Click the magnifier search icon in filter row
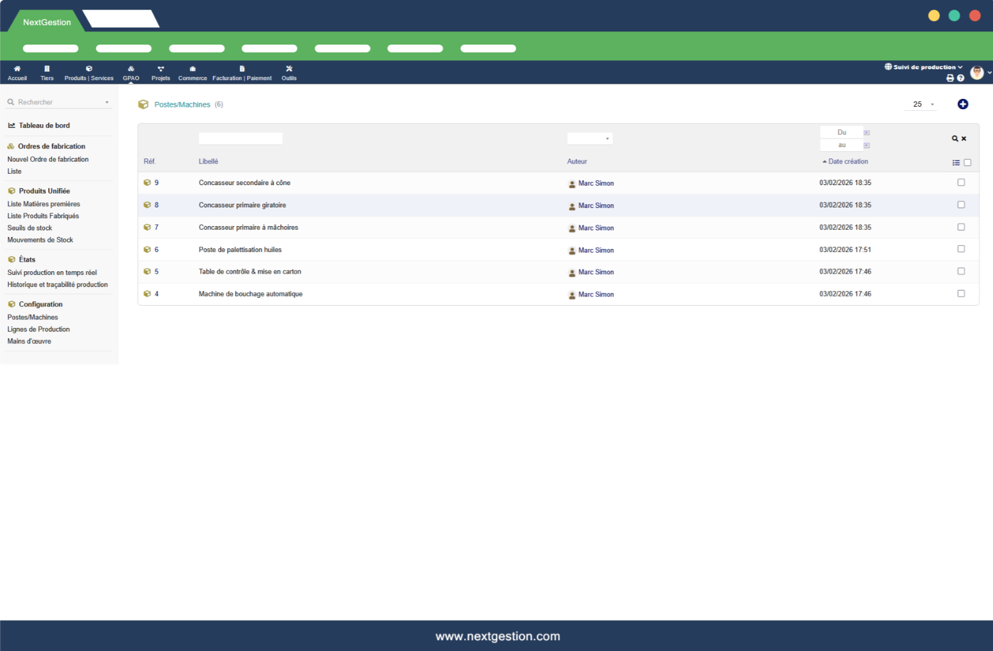This screenshot has width=993, height=651. 954,139
